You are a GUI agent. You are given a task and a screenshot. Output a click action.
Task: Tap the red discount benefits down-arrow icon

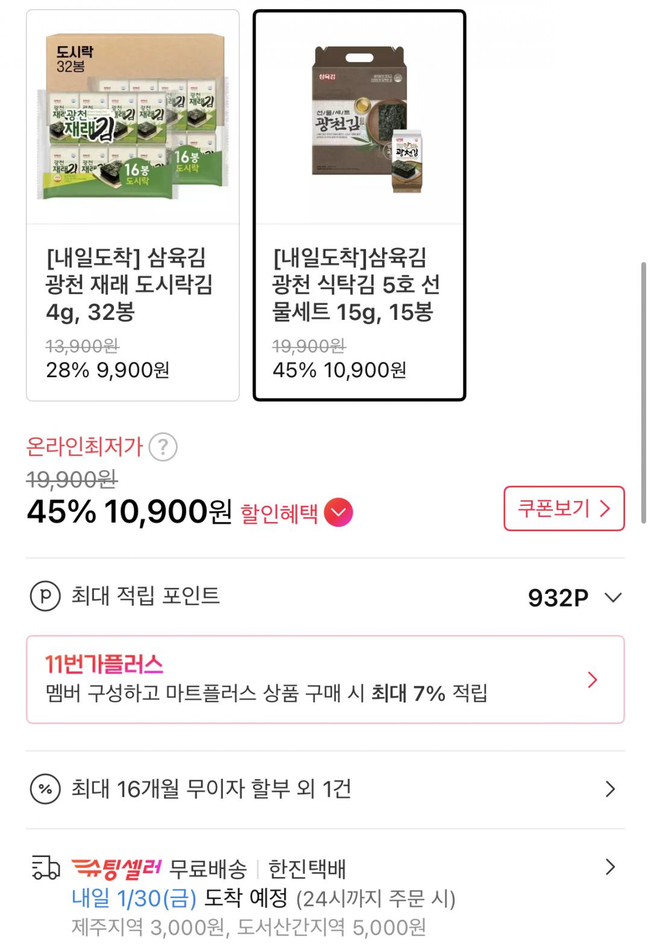click(x=338, y=512)
